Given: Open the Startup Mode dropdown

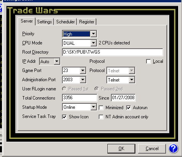Looking at the screenshot, I should click(x=94, y=107).
